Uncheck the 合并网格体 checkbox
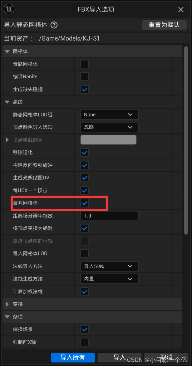192x366 pixels. (84, 203)
